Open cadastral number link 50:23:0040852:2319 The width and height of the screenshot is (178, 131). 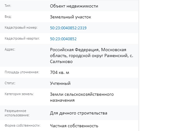click(68, 28)
